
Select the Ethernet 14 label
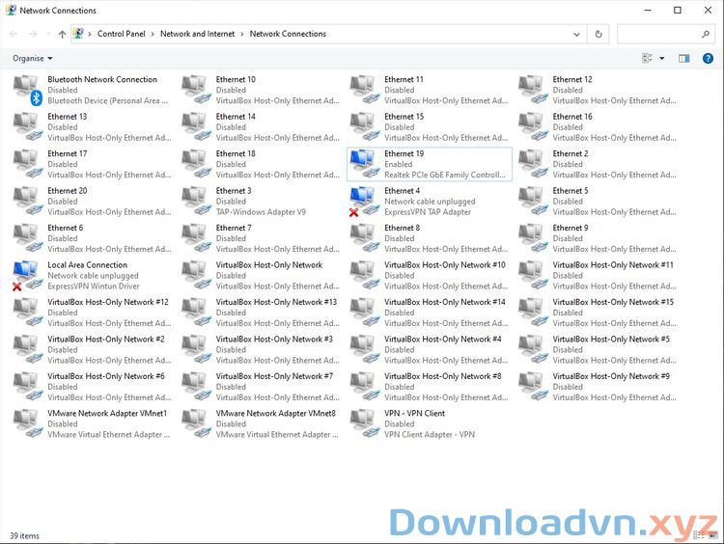coord(236,117)
